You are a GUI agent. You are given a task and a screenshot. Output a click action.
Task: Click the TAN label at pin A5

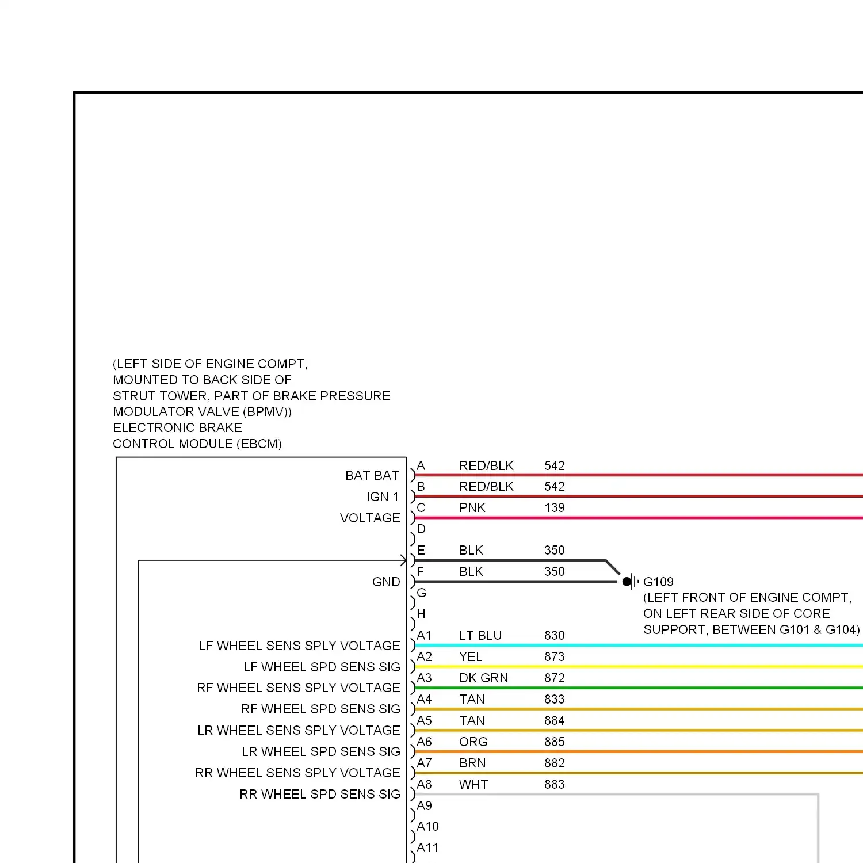pyautogui.click(x=472, y=720)
